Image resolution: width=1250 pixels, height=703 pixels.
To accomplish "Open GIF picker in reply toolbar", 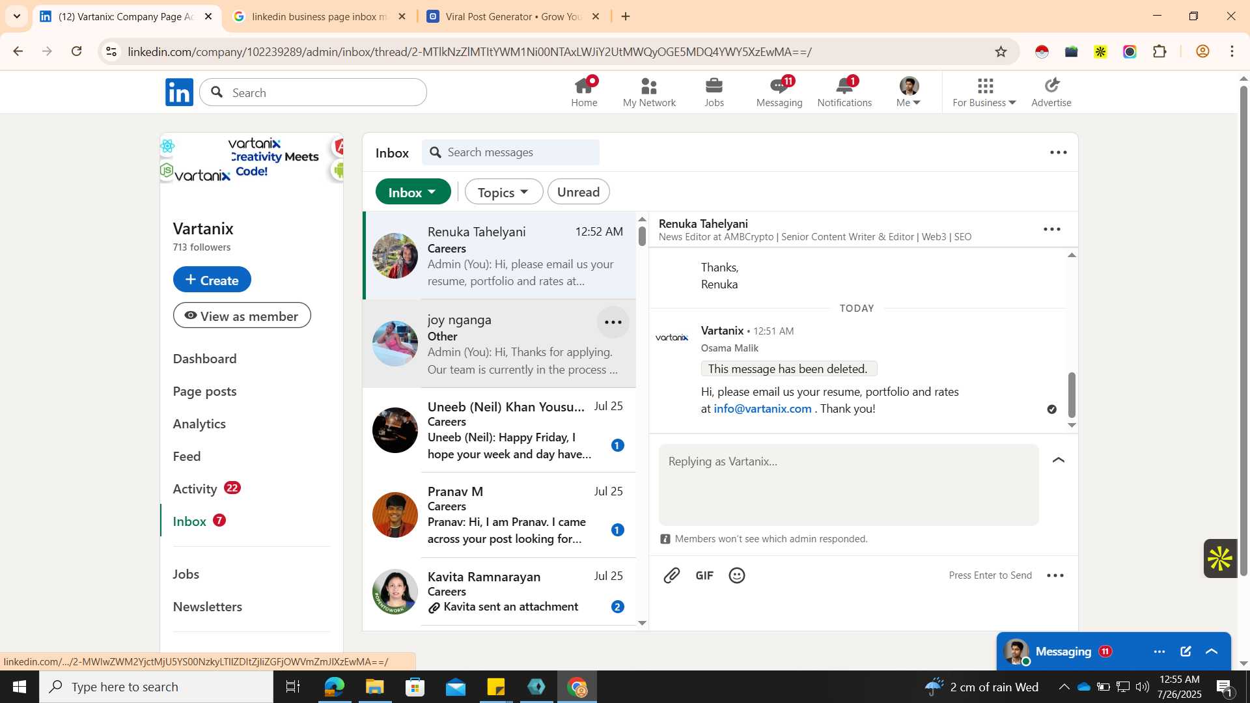I will coord(704,575).
